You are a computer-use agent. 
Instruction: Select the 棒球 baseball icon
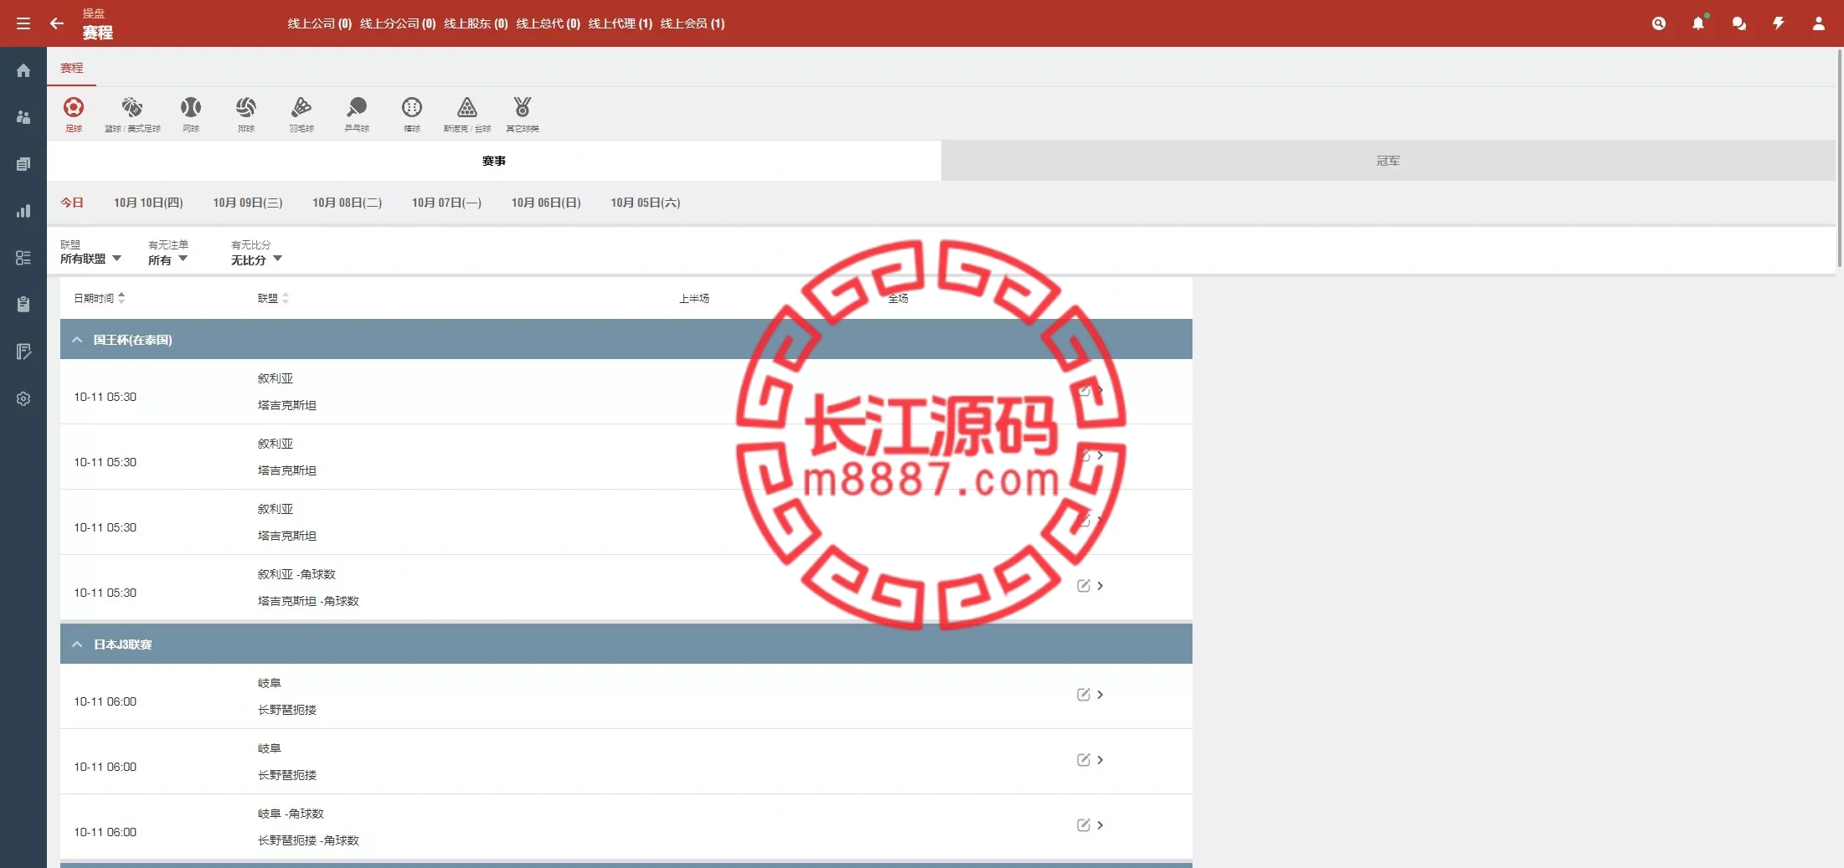pos(412,115)
